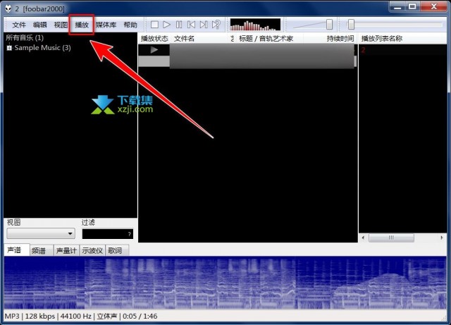Skip to the next track
Screen dimensions: 451x325
tap(204, 25)
